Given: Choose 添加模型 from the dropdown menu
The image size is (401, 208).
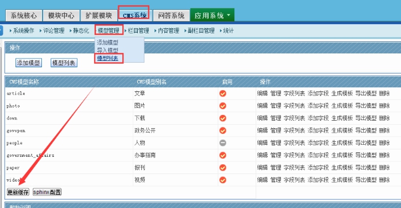Looking at the screenshot, I should (107, 42).
